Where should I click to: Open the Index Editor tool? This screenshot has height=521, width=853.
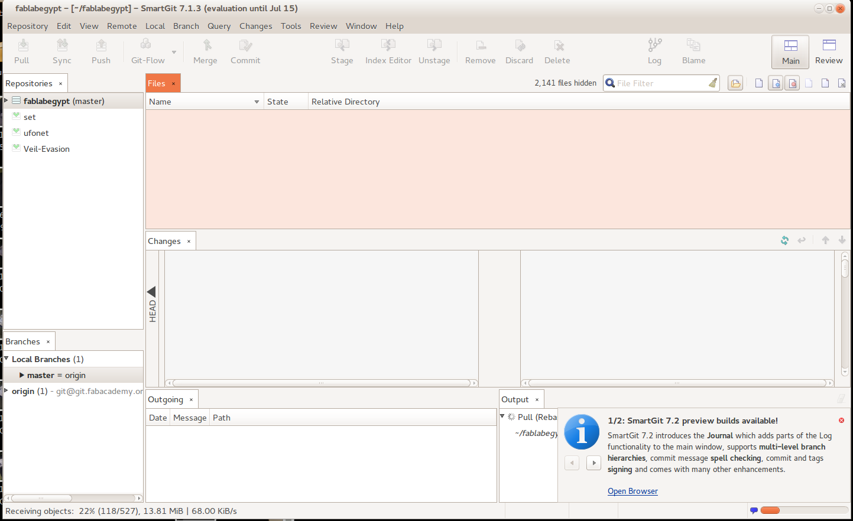pyautogui.click(x=388, y=51)
